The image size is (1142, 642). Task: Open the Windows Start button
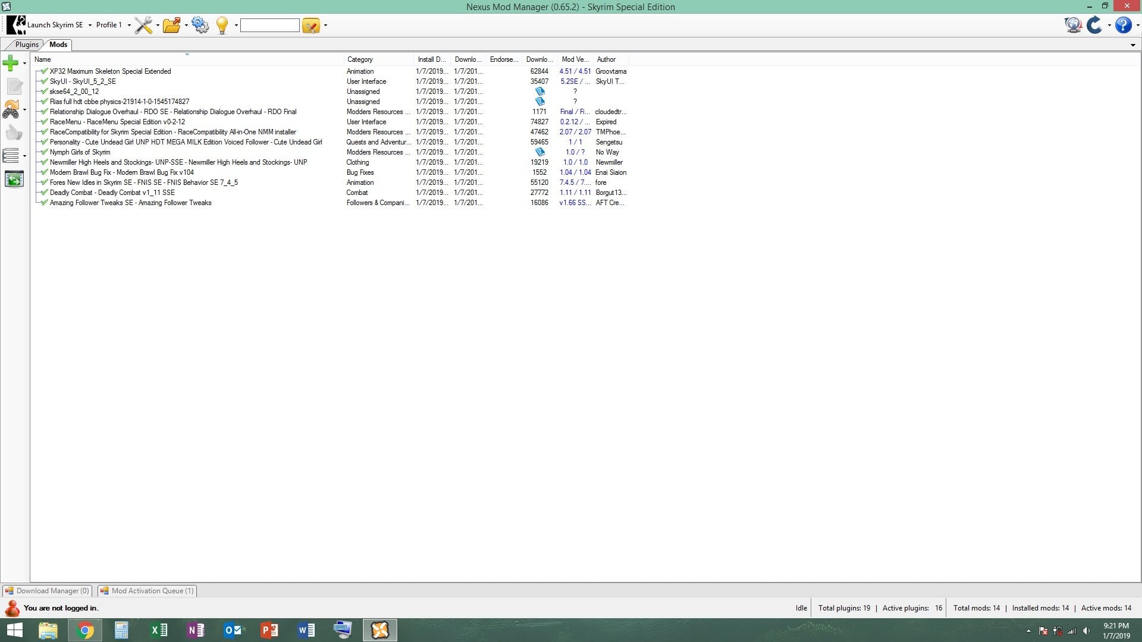click(14, 630)
